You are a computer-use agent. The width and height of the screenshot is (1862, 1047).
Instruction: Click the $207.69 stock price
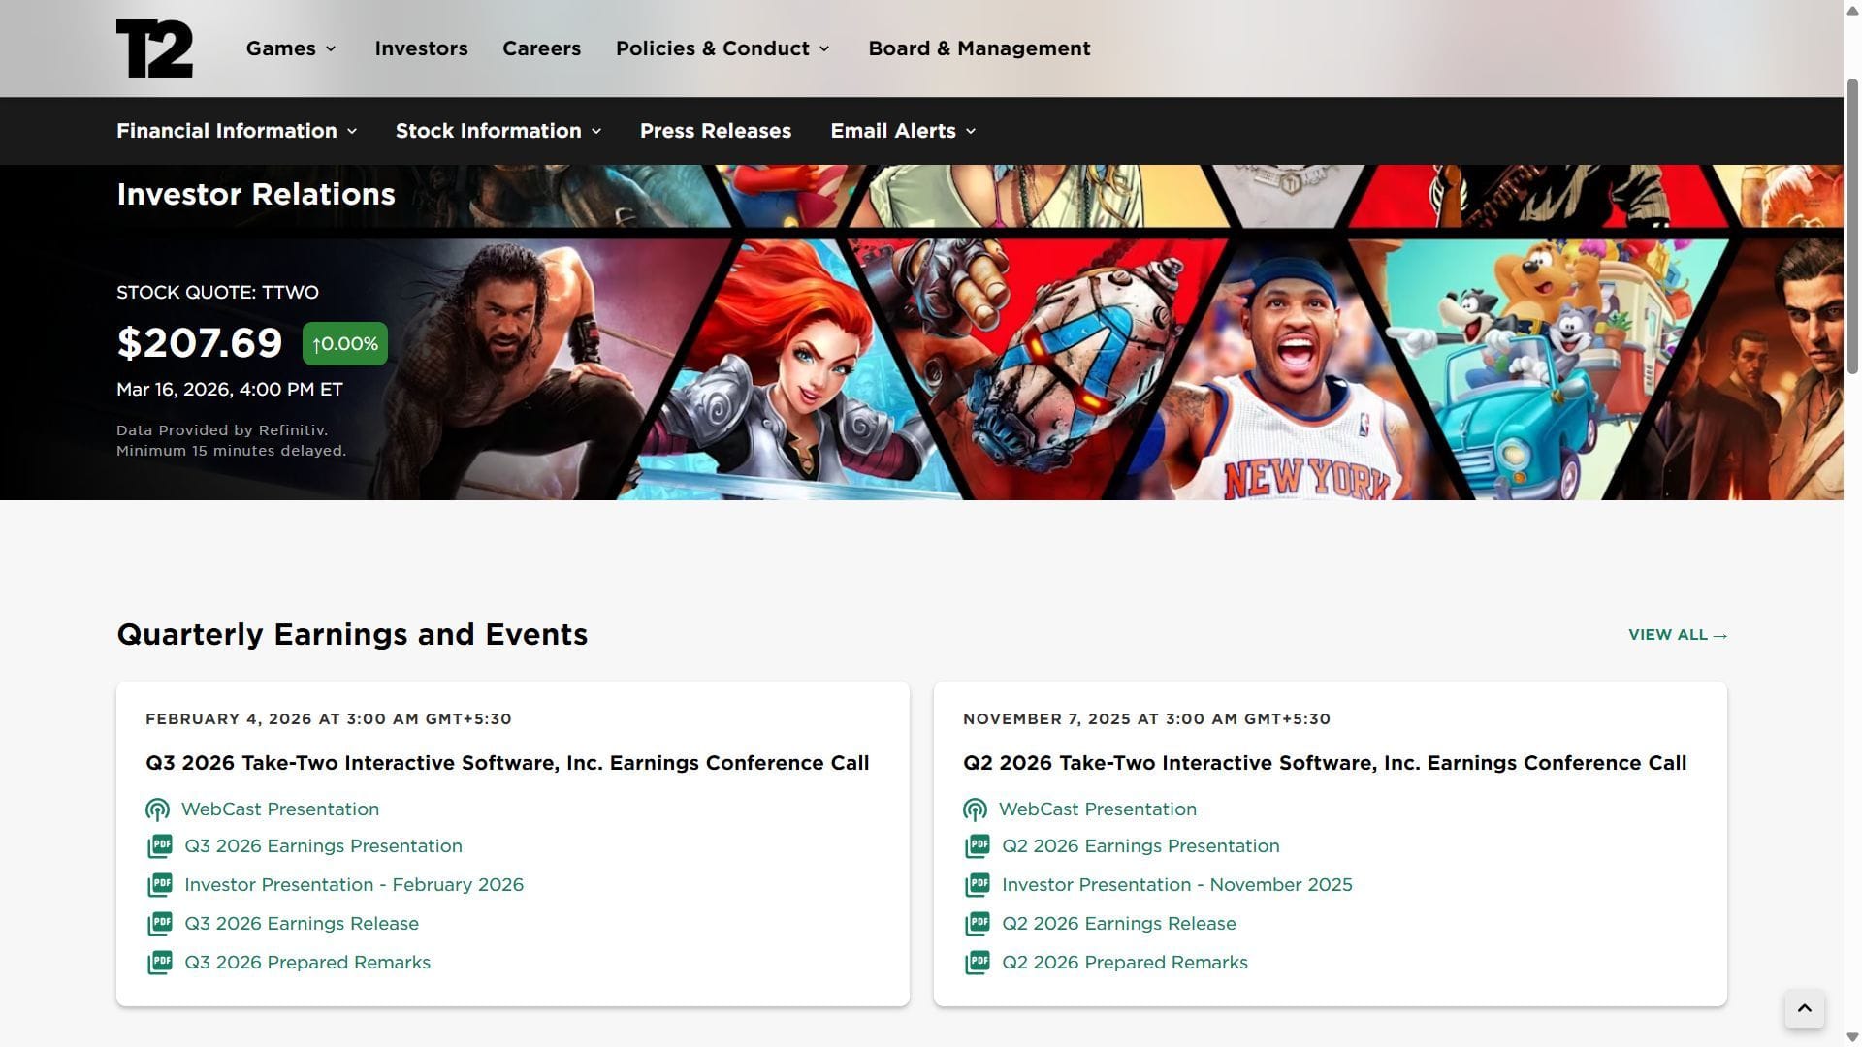point(200,343)
